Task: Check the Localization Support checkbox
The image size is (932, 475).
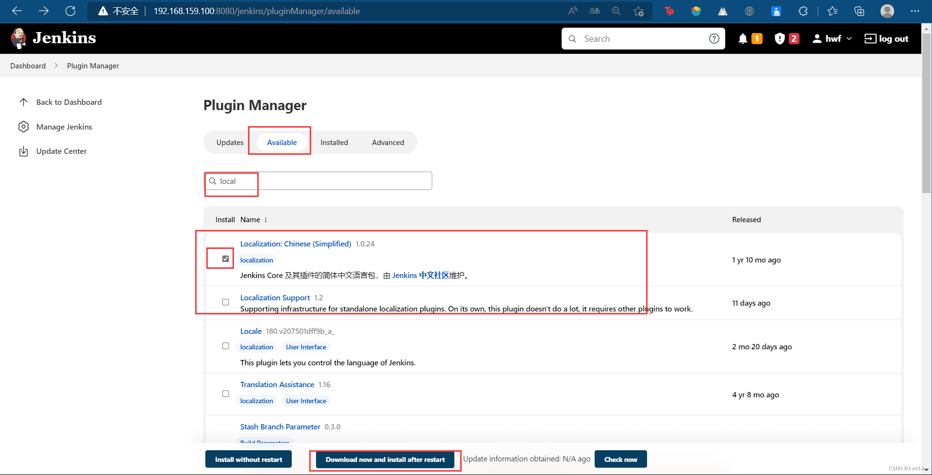Action: [226, 302]
